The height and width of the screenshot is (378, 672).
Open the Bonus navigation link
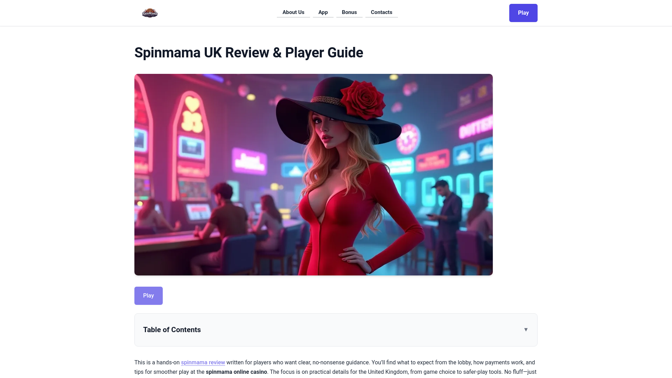[x=349, y=12]
